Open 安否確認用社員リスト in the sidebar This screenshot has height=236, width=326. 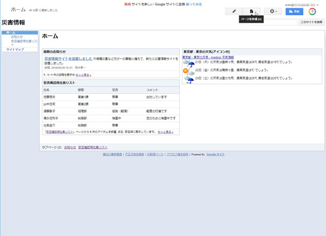24,43
